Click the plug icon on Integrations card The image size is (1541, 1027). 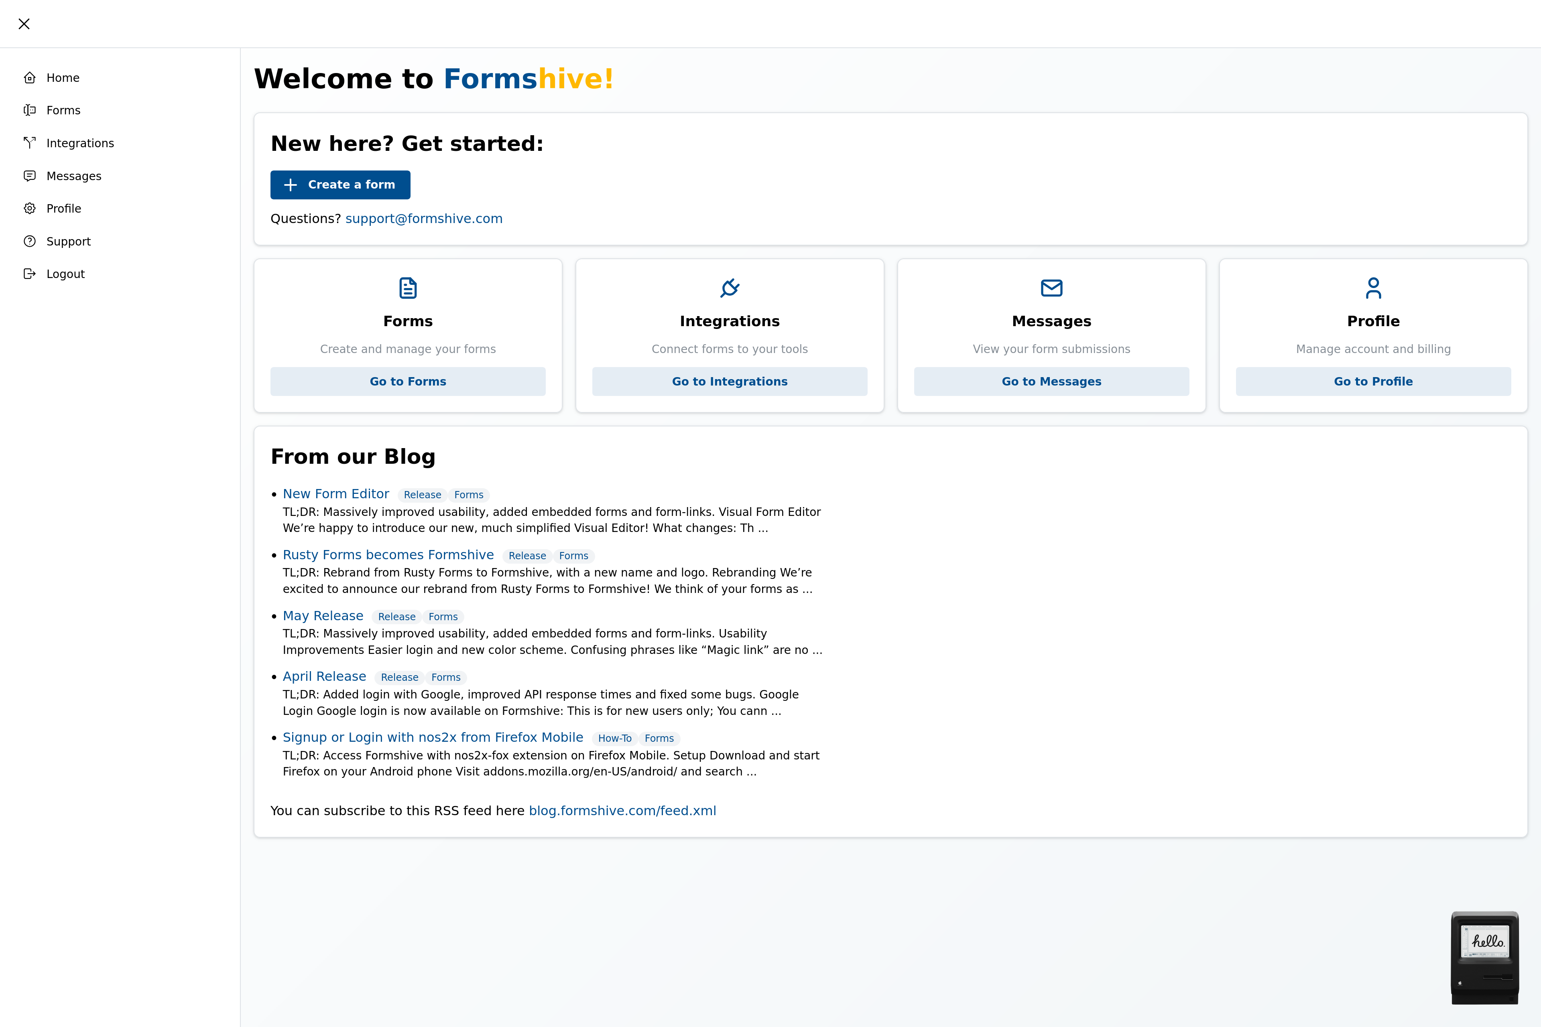[730, 288]
